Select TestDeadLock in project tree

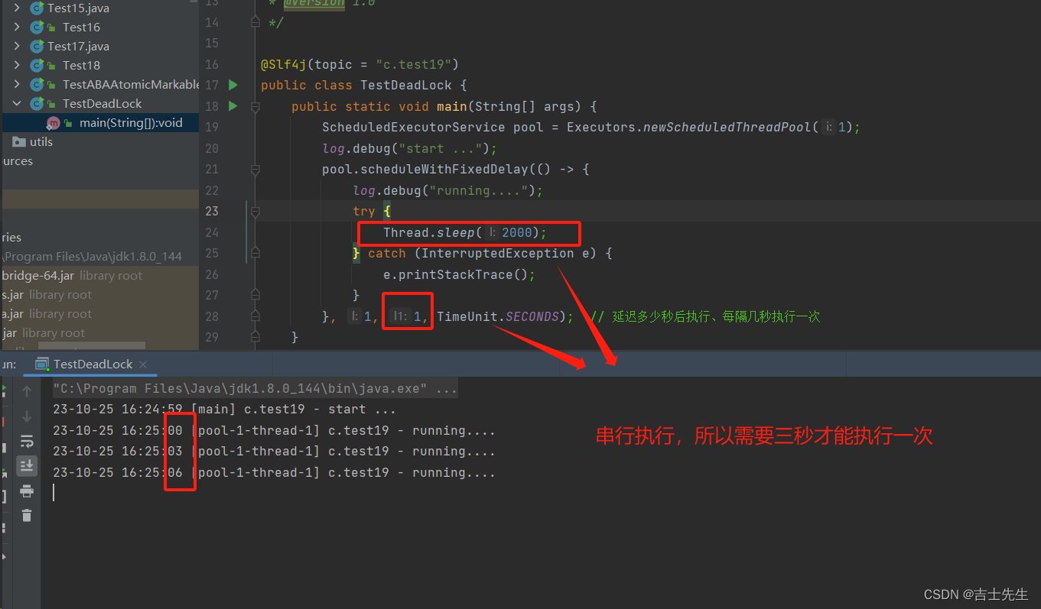102,104
